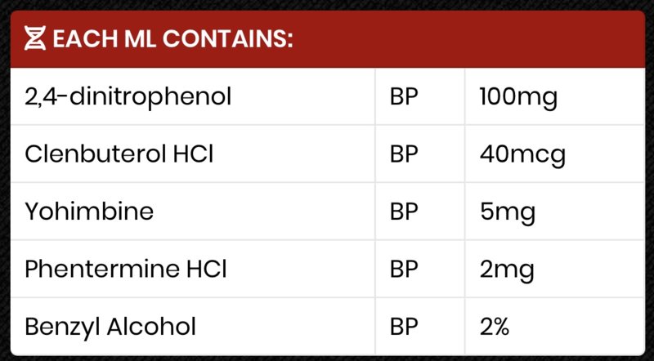Click the 2% concentration value
654x361 pixels.
495,327
